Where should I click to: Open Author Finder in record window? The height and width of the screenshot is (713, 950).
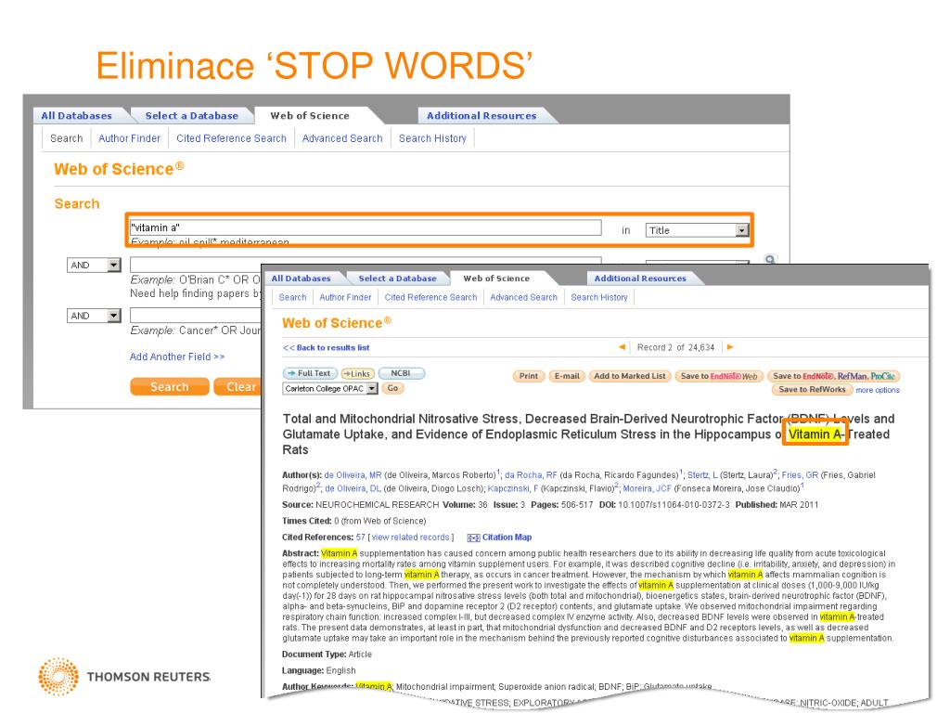pos(345,297)
